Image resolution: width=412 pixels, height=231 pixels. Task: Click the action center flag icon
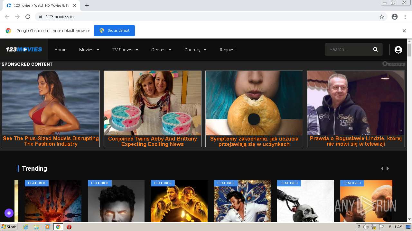381,227
